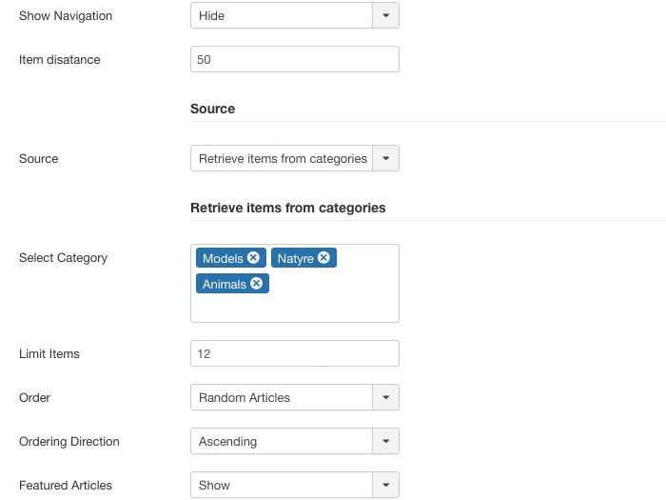Image resolution: width=666 pixels, height=500 pixels.
Task: Click the Item distance input field
Action: pos(294,60)
